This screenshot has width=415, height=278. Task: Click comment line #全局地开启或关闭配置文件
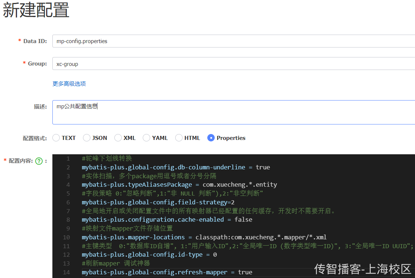(x=208, y=211)
